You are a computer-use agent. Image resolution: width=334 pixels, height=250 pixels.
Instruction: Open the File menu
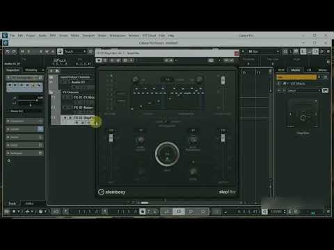pos(13,35)
